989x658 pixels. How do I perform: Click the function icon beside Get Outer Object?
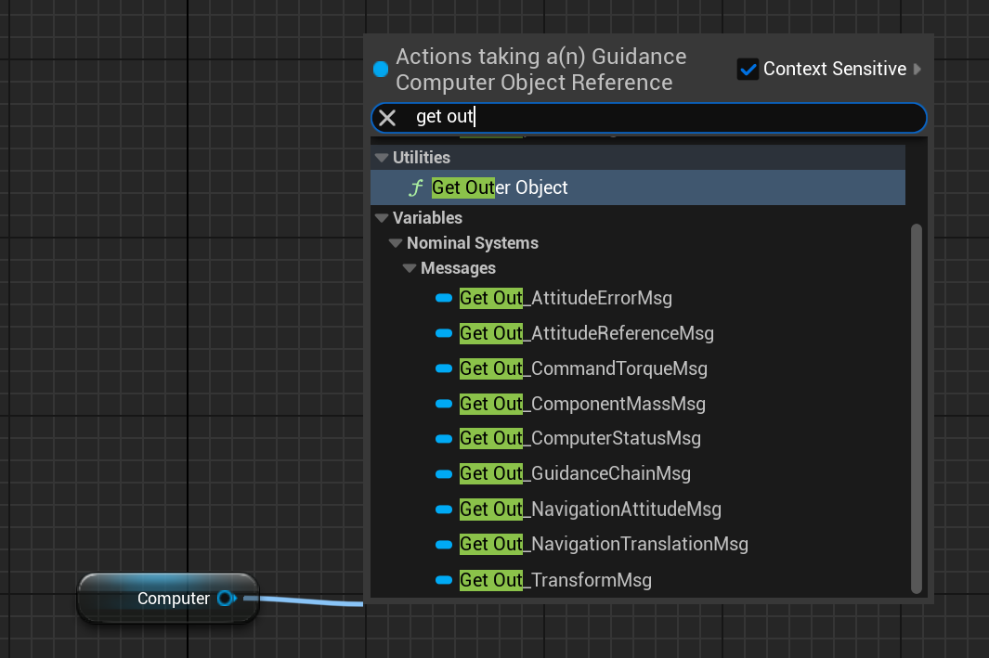click(417, 187)
